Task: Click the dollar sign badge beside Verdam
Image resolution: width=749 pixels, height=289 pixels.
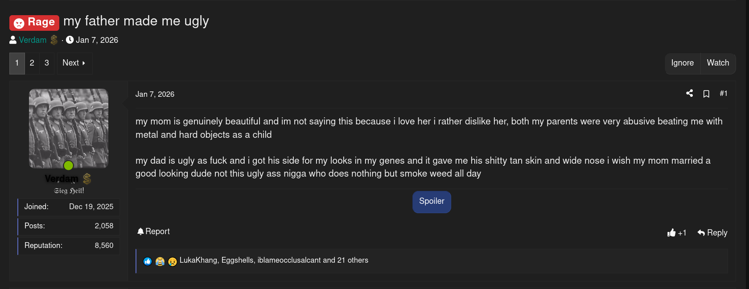Action: click(x=54, y=40)
